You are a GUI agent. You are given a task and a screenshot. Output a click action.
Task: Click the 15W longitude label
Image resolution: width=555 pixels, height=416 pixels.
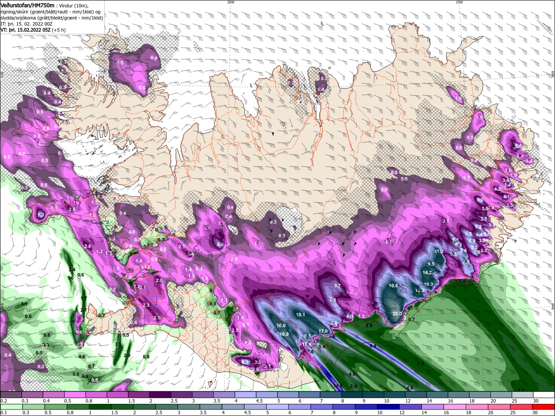click(459, 2)
